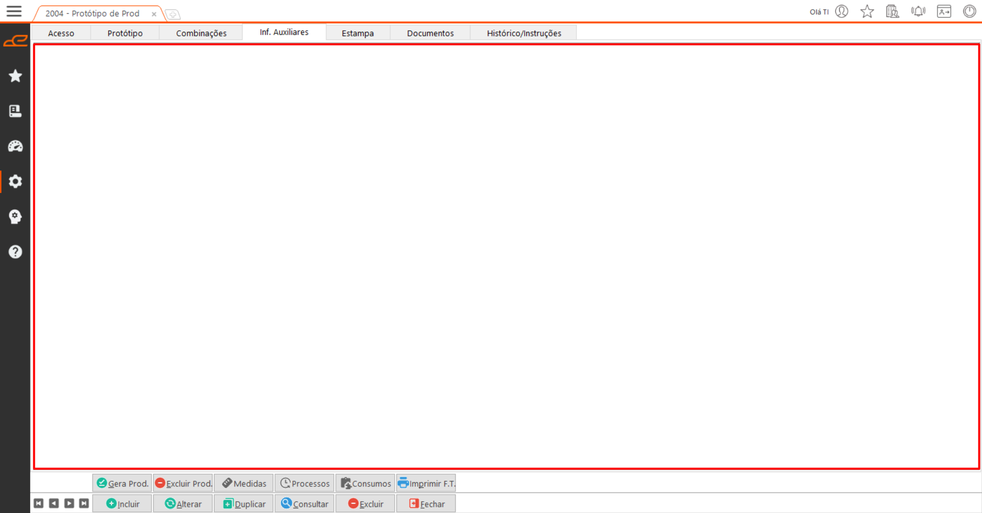Open the Medidas button
982x513 pixels.
244,483
